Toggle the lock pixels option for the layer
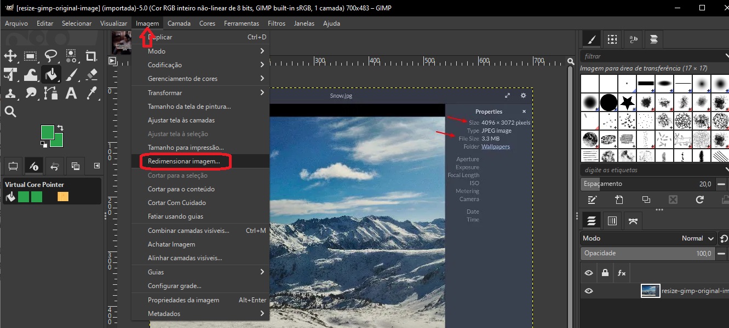The width and height of the screenshot is (729, 328). 605,273
